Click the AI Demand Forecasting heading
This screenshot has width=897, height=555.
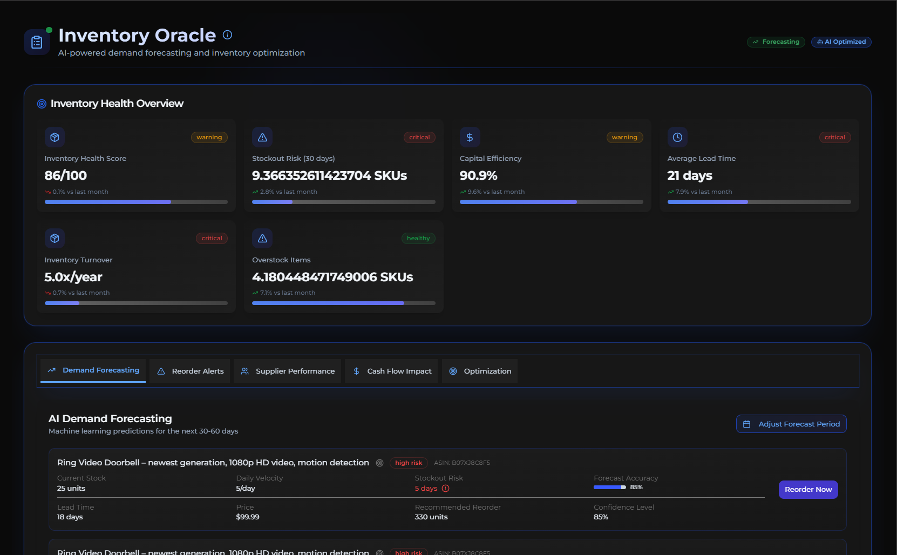tap(110, 419)
